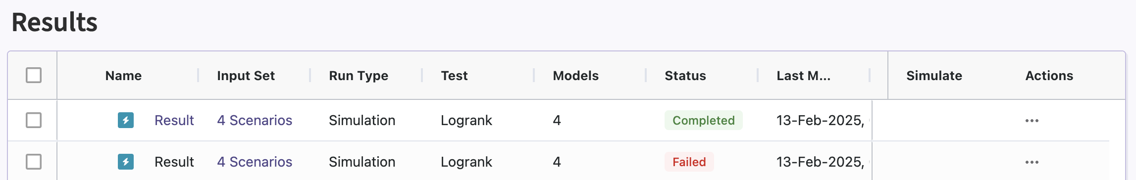This screenshot has width=1136, height=180.
Task: Open 4 Scenarios link in the Completed row
Action: point(255,120)
